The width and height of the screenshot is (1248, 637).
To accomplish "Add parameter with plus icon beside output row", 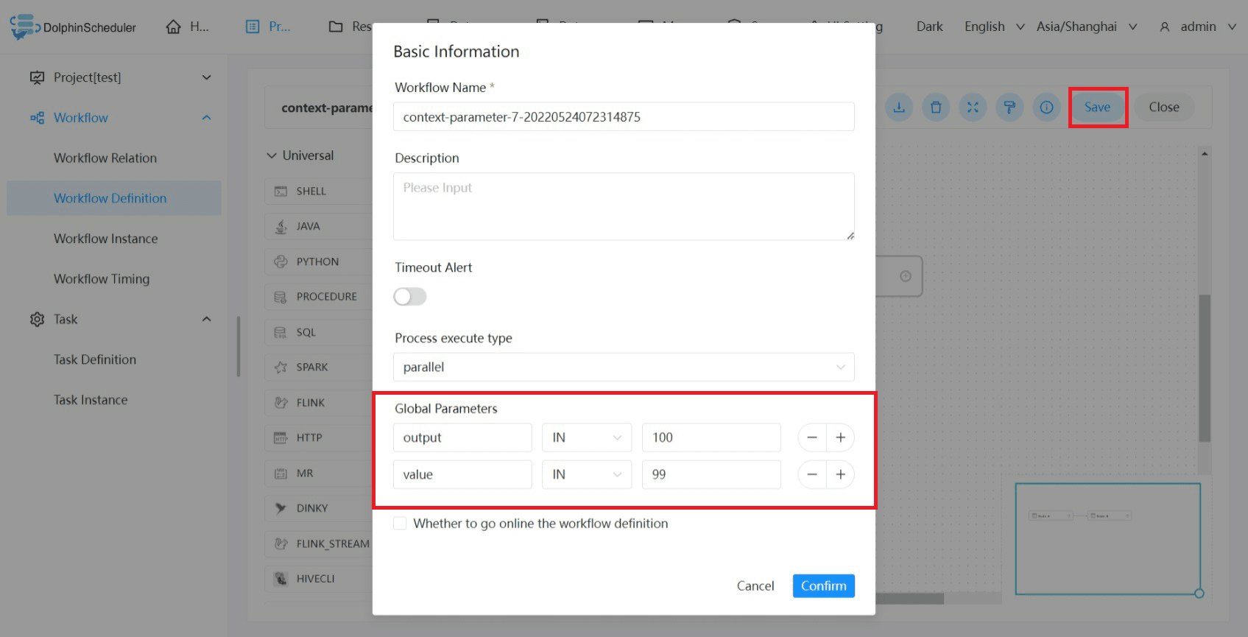I will point(840,437).
